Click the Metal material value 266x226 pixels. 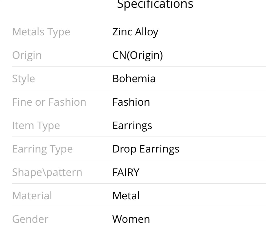point(126,196)
